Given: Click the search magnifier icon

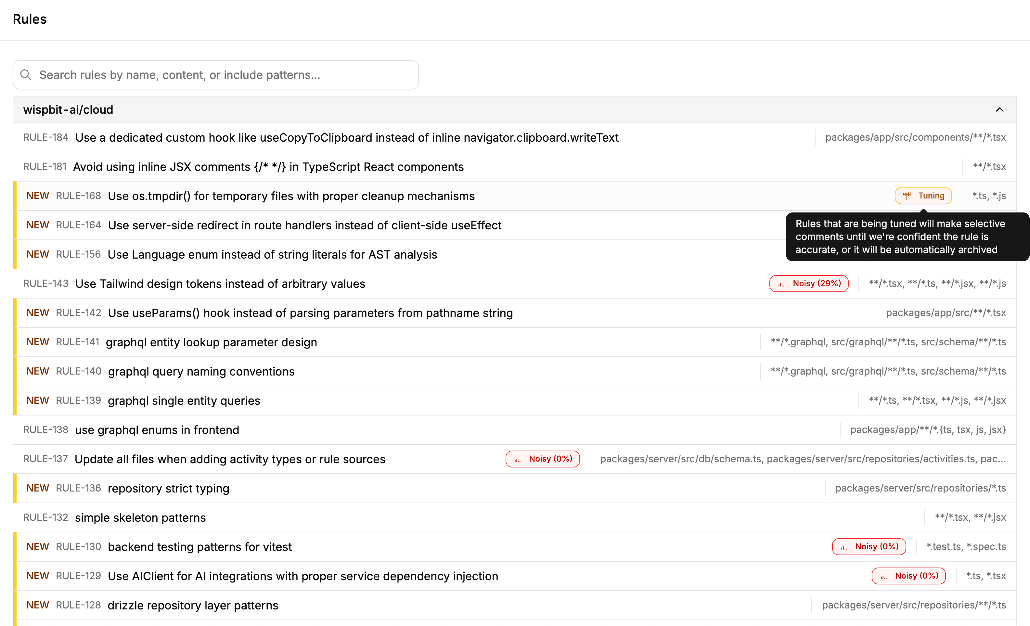Looking at the screenshot, I should (x=26, y=75).
